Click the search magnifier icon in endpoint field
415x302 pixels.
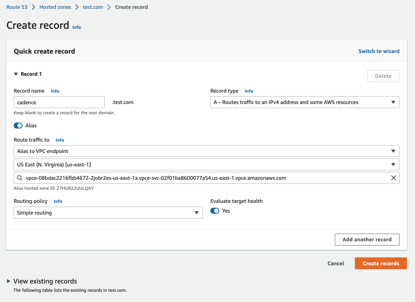20,178
